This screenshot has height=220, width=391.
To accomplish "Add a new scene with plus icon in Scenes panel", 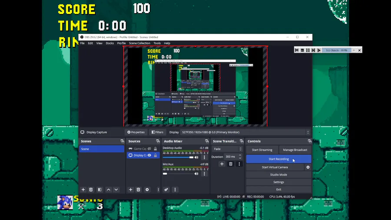I will click(x=83, y=190).
